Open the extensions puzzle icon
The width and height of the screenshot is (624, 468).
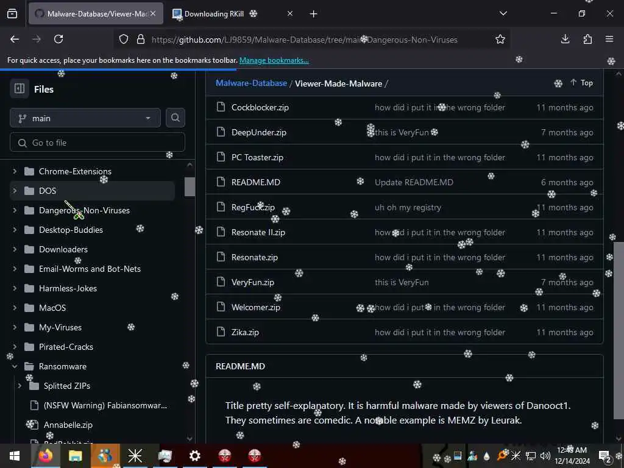587,39
